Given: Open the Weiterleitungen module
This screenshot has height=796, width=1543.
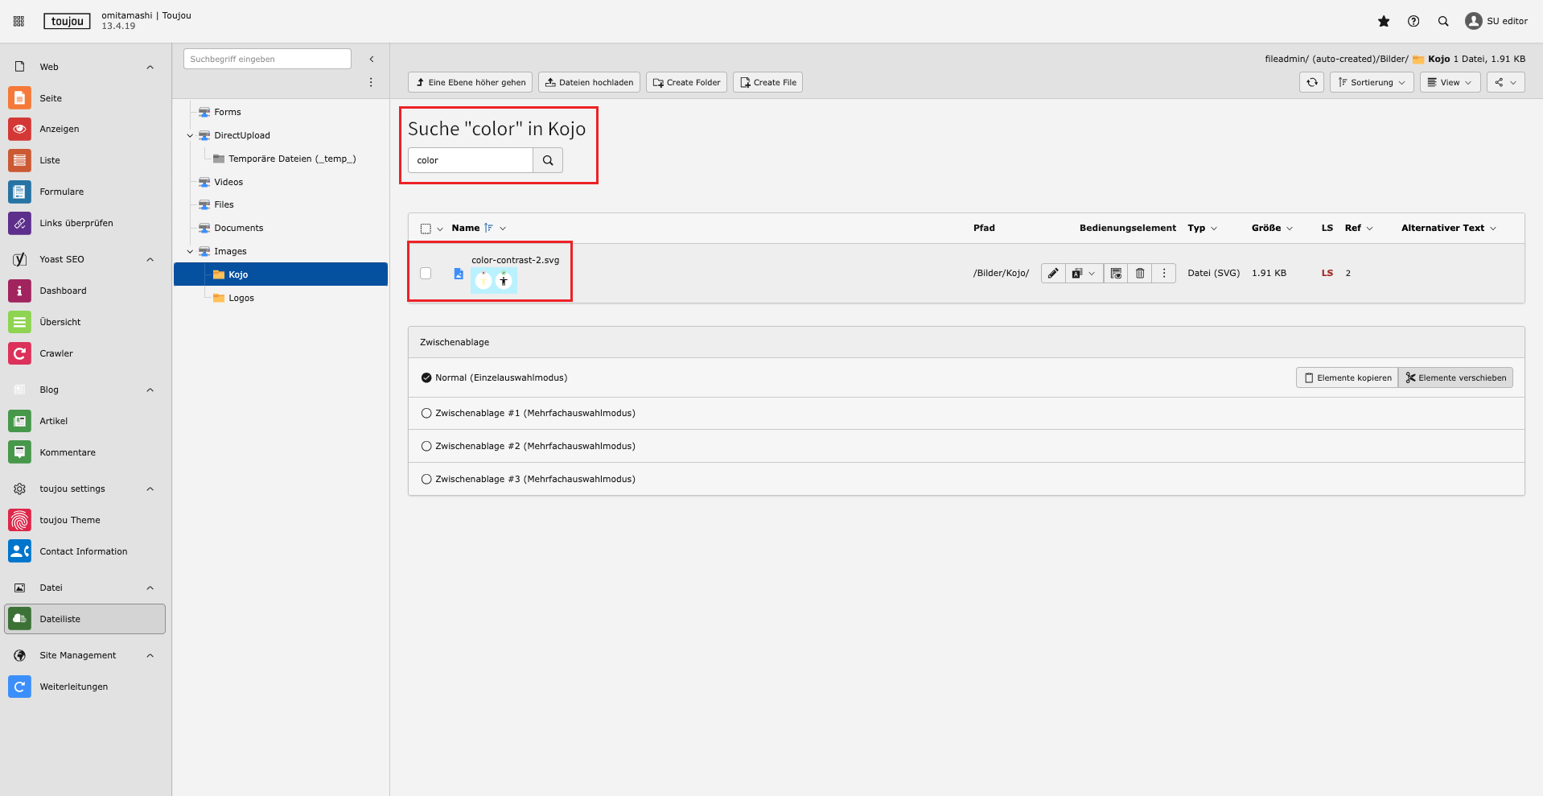Looking at the screenshot, I should [73, 687].
